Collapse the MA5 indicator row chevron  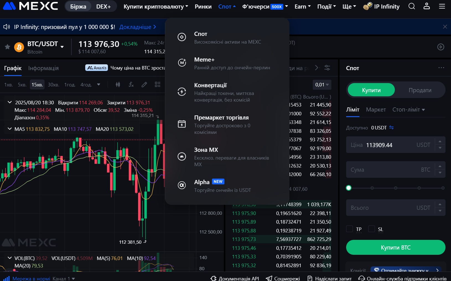(10, 129)
